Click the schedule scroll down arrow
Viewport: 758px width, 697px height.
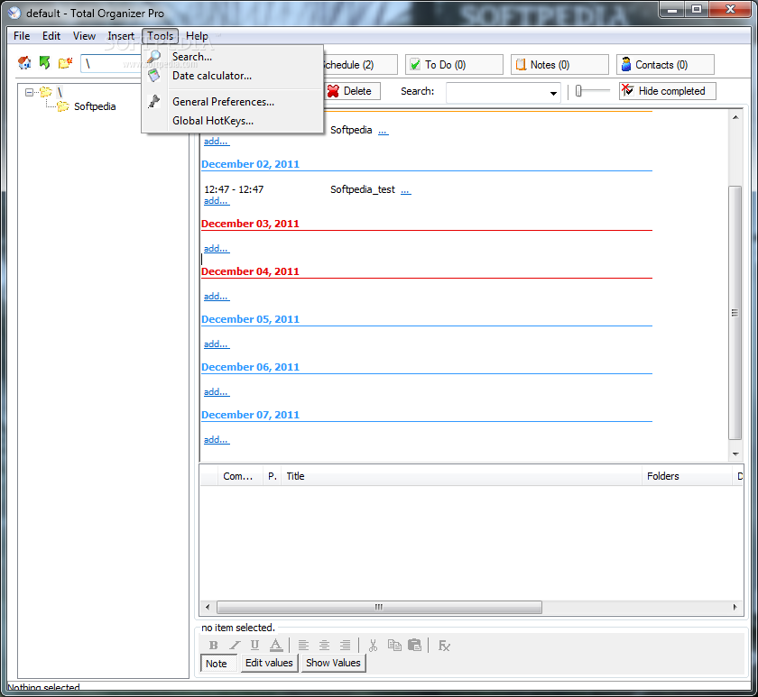[x=735, y=454]
